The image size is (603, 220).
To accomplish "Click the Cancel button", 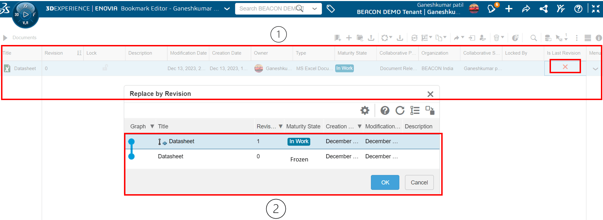I will coord(419,182).
